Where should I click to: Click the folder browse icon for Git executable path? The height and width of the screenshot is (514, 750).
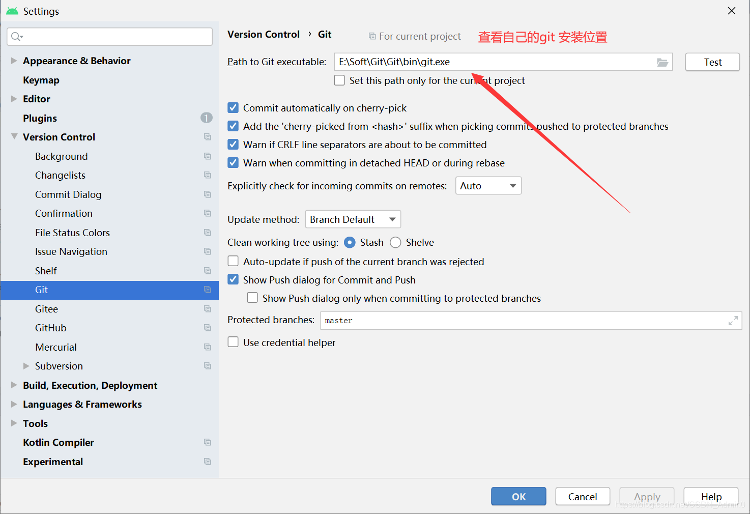tap(662, 62)
